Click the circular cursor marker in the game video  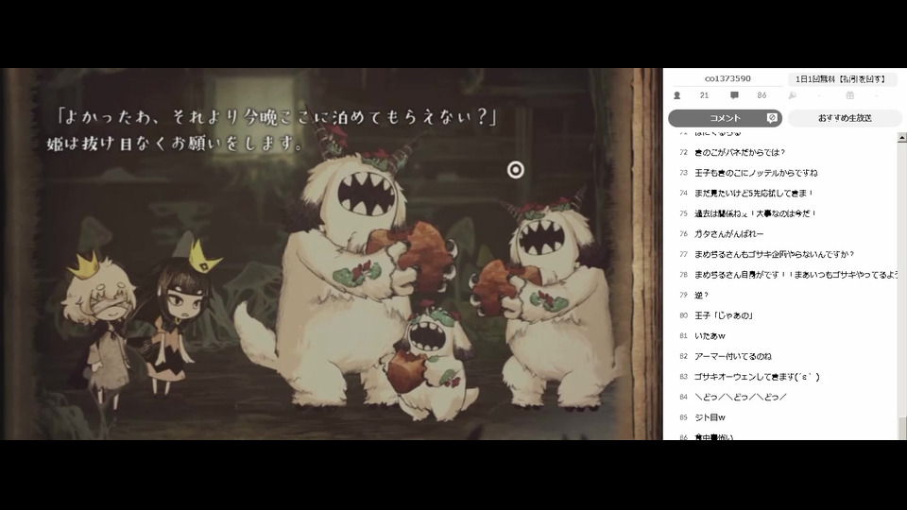516,170
